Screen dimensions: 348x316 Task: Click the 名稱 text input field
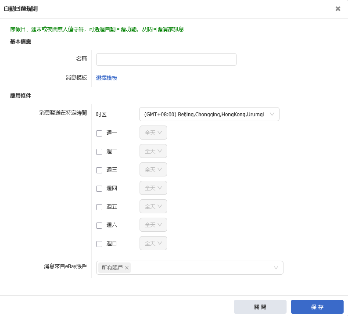pos(166,60)
